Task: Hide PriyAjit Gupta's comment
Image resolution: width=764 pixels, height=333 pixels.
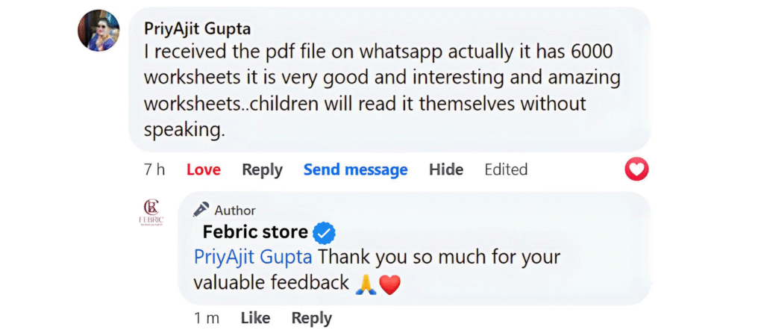Action: (x=446, y=169)
